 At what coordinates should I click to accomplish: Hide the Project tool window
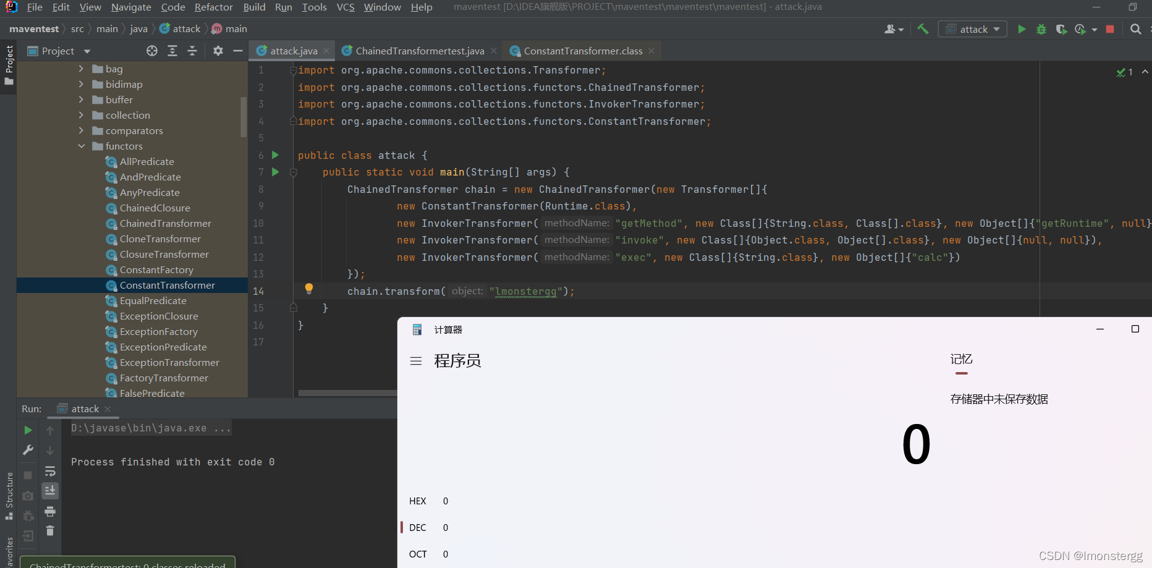[x=238, y=51]
